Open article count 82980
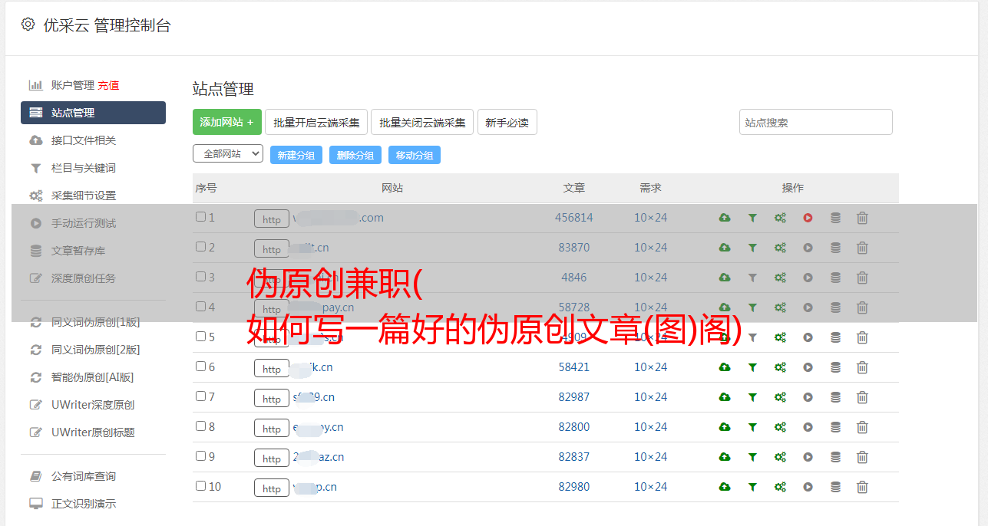 574,487
